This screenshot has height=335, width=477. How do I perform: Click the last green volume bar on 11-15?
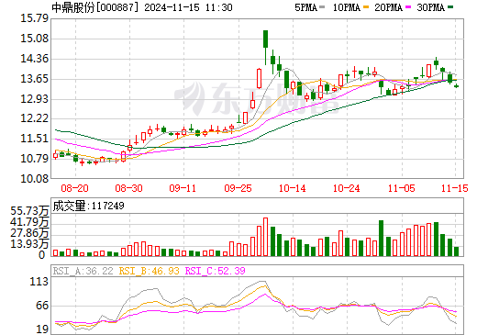[456, 251]
